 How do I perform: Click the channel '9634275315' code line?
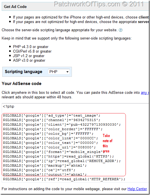pyautogui.click(x=52, y=120)
